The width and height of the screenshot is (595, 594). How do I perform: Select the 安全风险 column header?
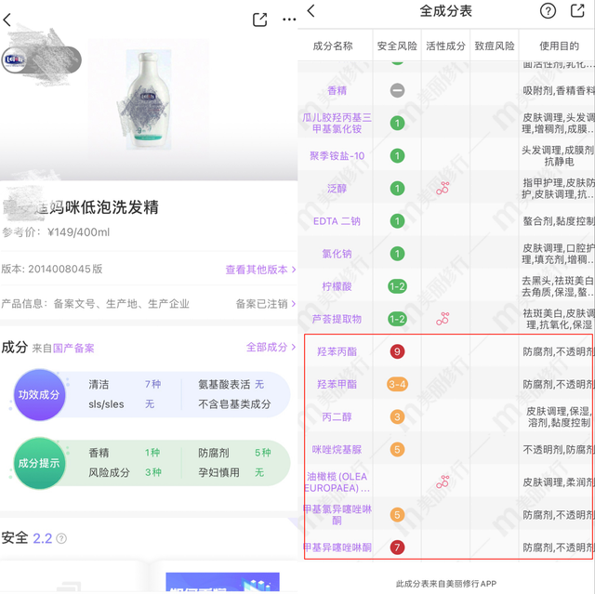click(x=397, y=46)
